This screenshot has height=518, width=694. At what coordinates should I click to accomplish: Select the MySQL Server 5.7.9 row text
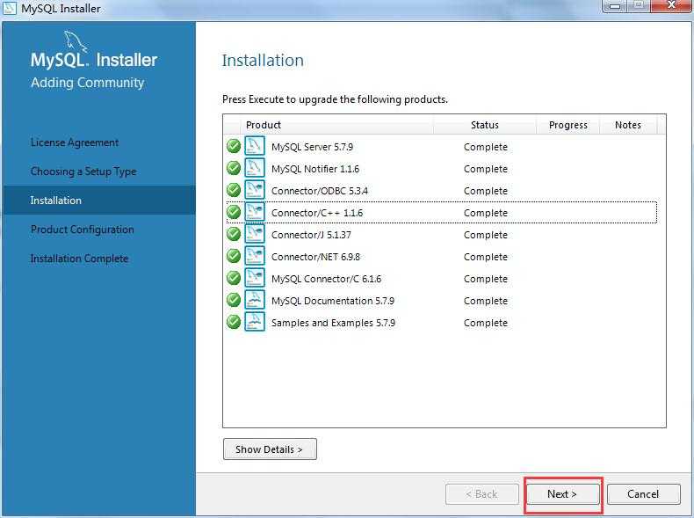(313, 147)
